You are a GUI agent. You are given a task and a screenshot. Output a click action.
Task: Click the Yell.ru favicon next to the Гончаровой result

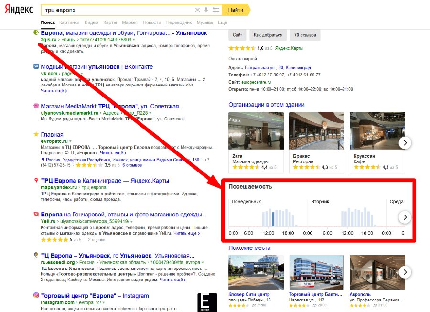(36, 215)
